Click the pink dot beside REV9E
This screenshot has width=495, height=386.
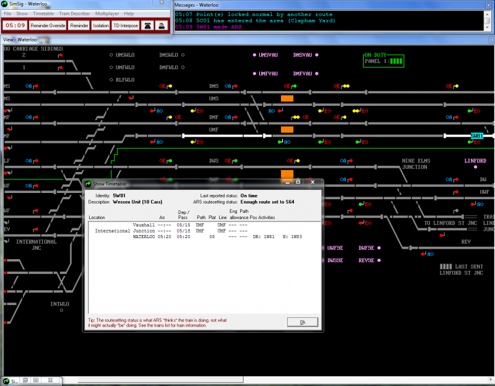pyautogui.click(x=379, y=260)
